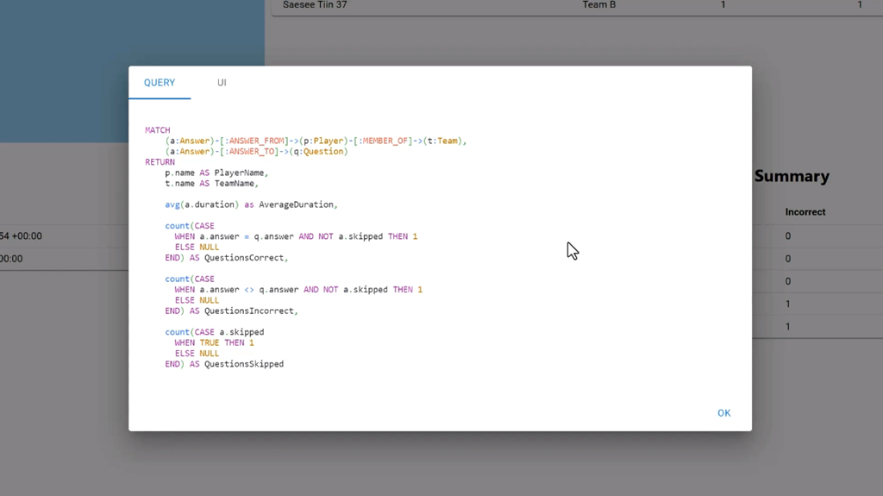The image size is (883, 496).
Task: Click the 't.name AS TeamName' line
Action: (211, 184)
